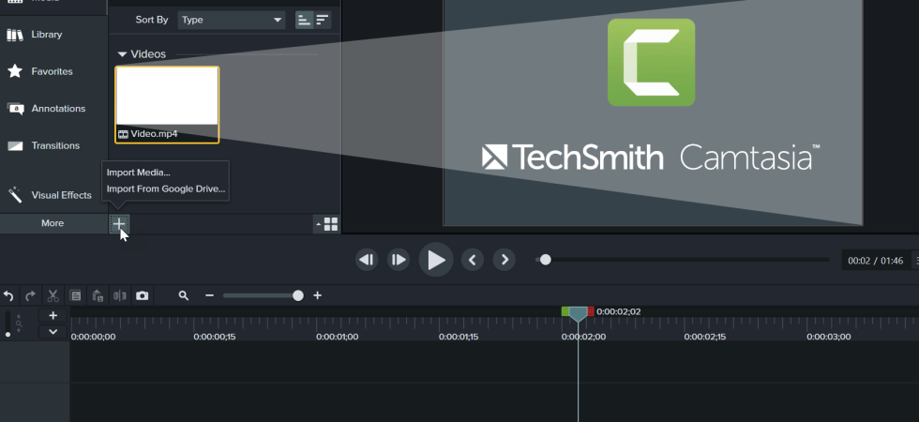Screen dimensions: 919x422
Task: Click the More button in sidebar
Action: (53, 223)
